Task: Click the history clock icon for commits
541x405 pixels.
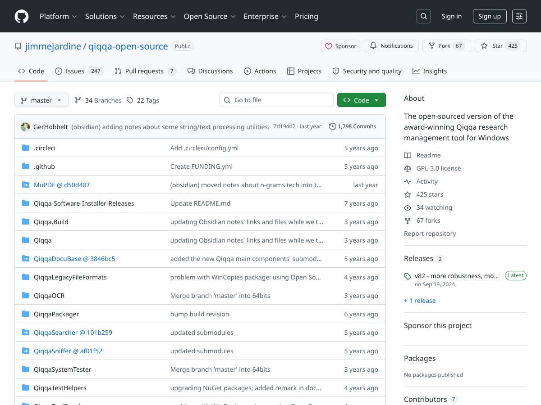Action: point(333,126)
